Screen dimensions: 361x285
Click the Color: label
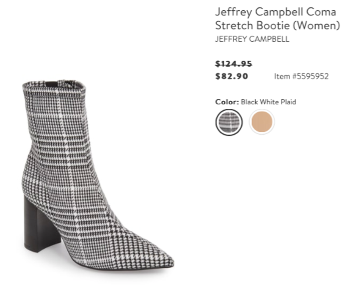point(227,102)
